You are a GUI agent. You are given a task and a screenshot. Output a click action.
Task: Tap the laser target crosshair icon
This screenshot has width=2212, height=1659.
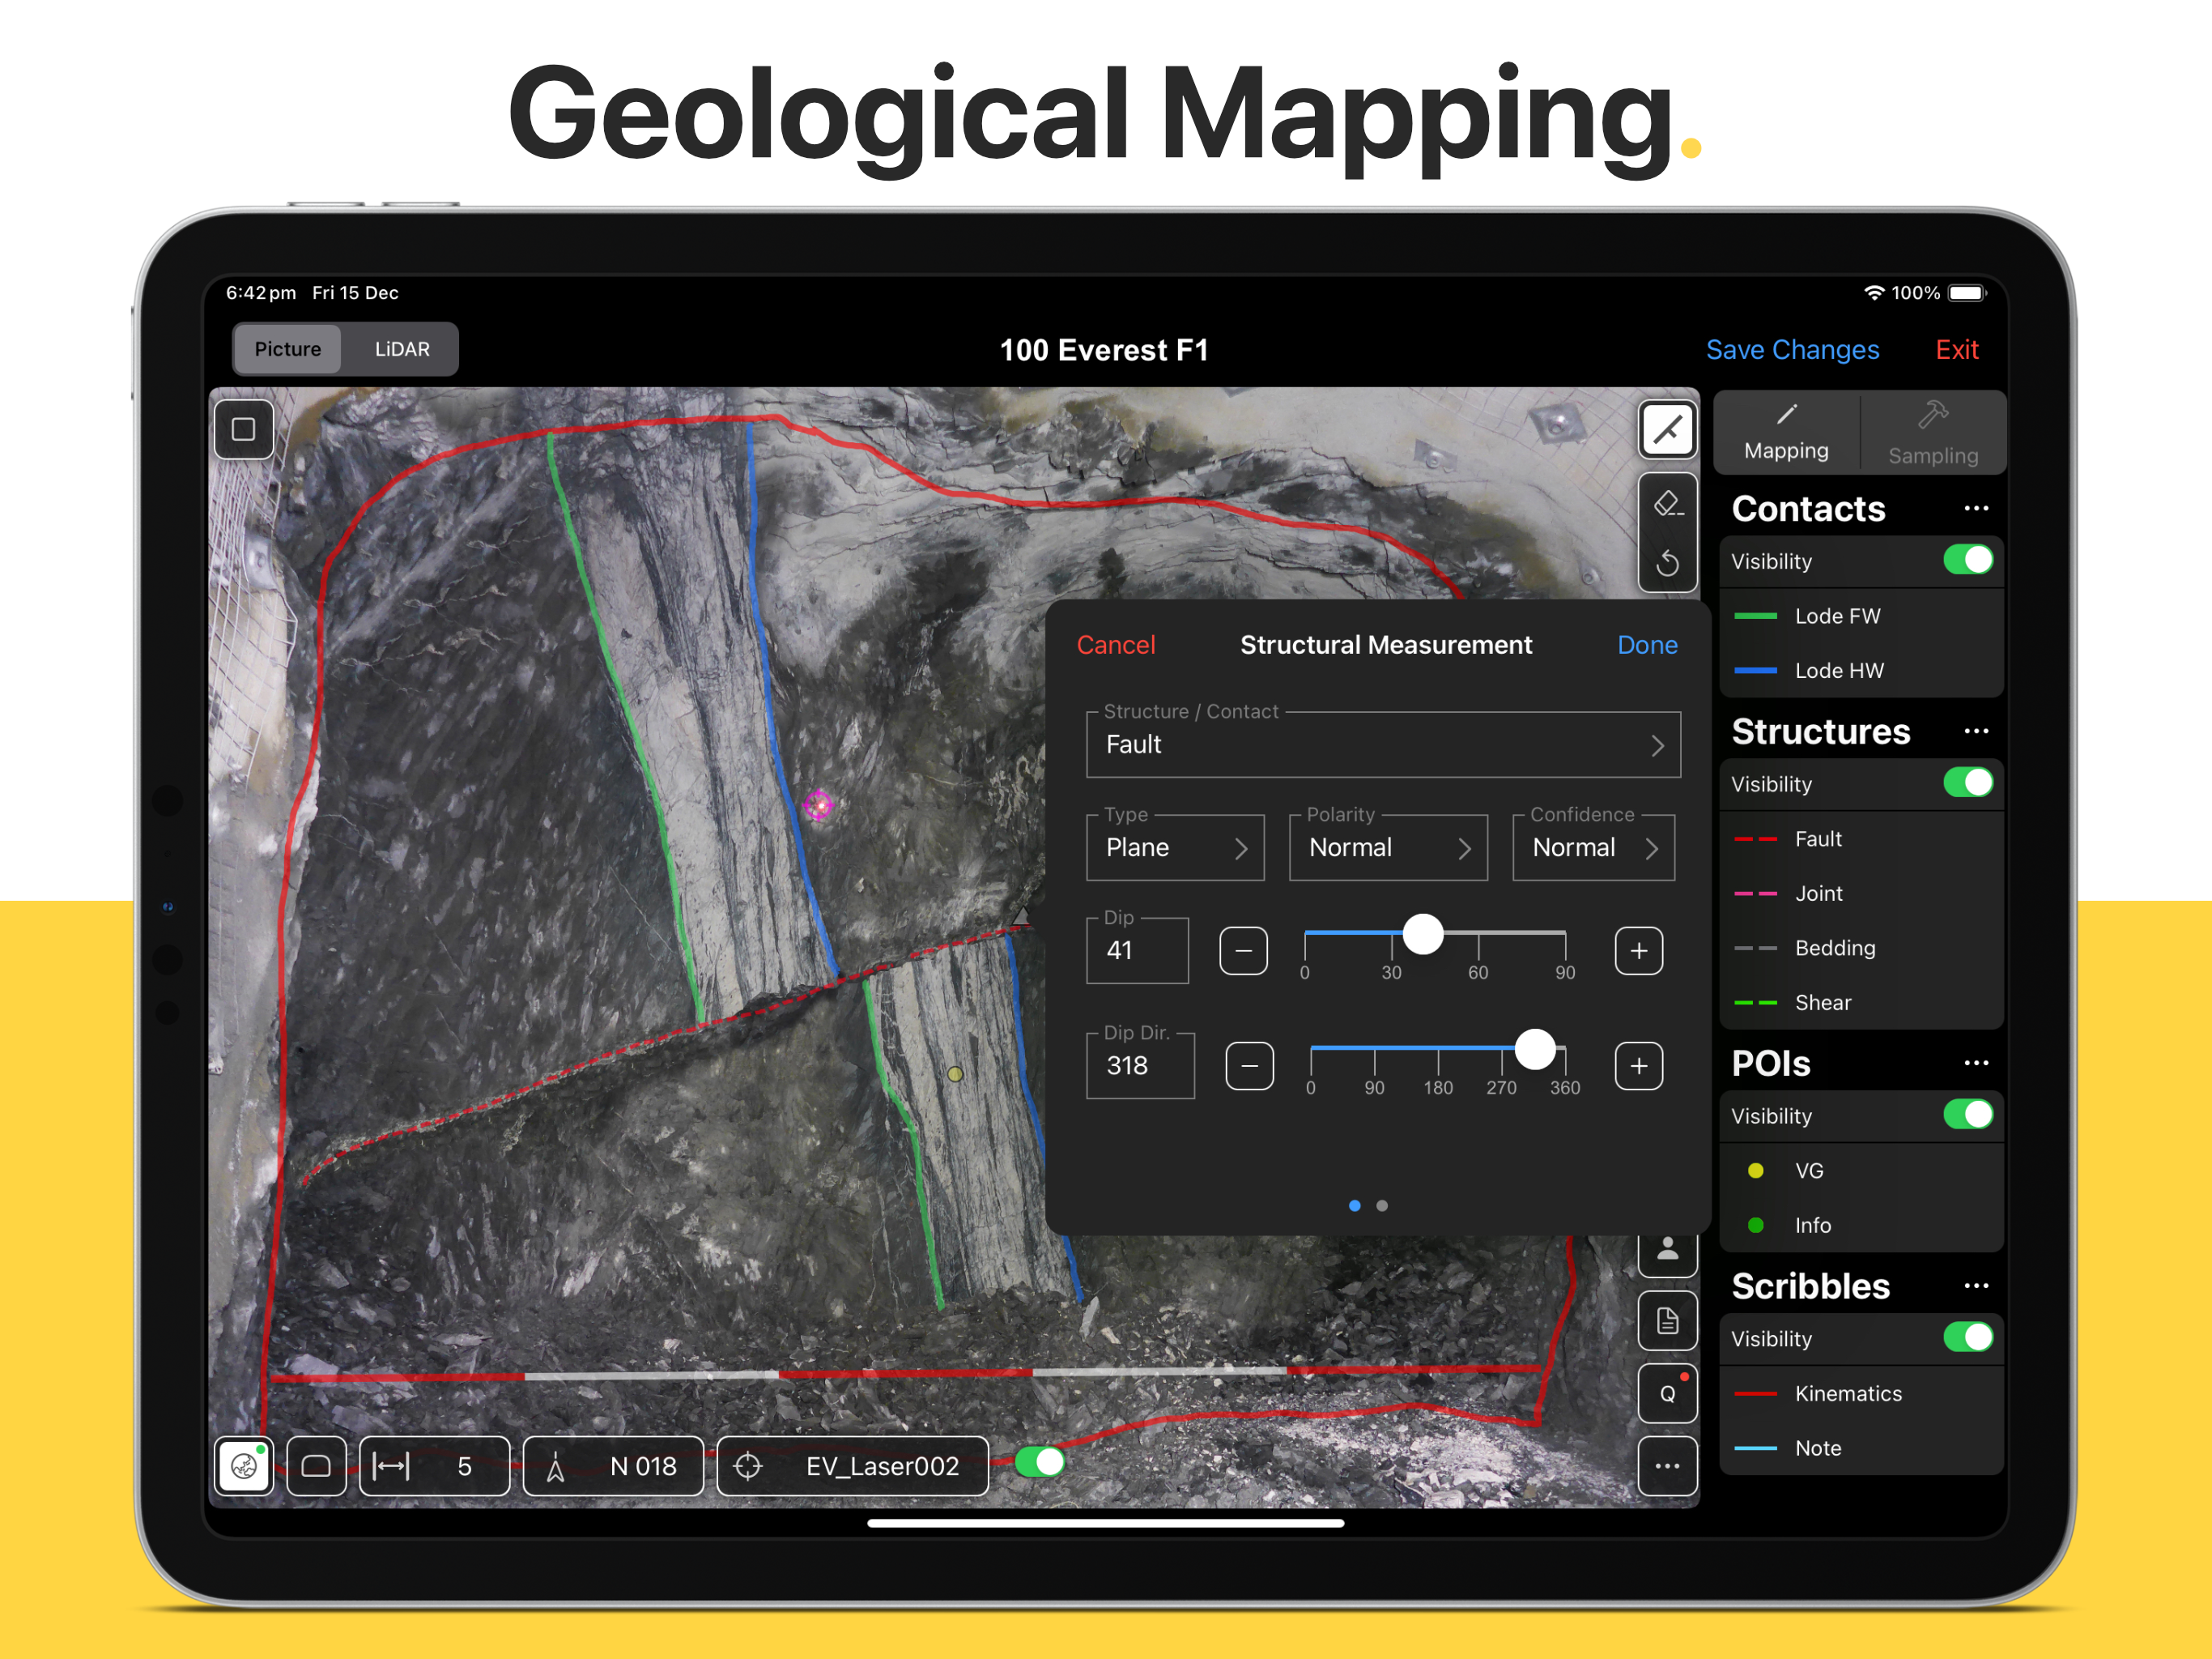coord(748,1466)
